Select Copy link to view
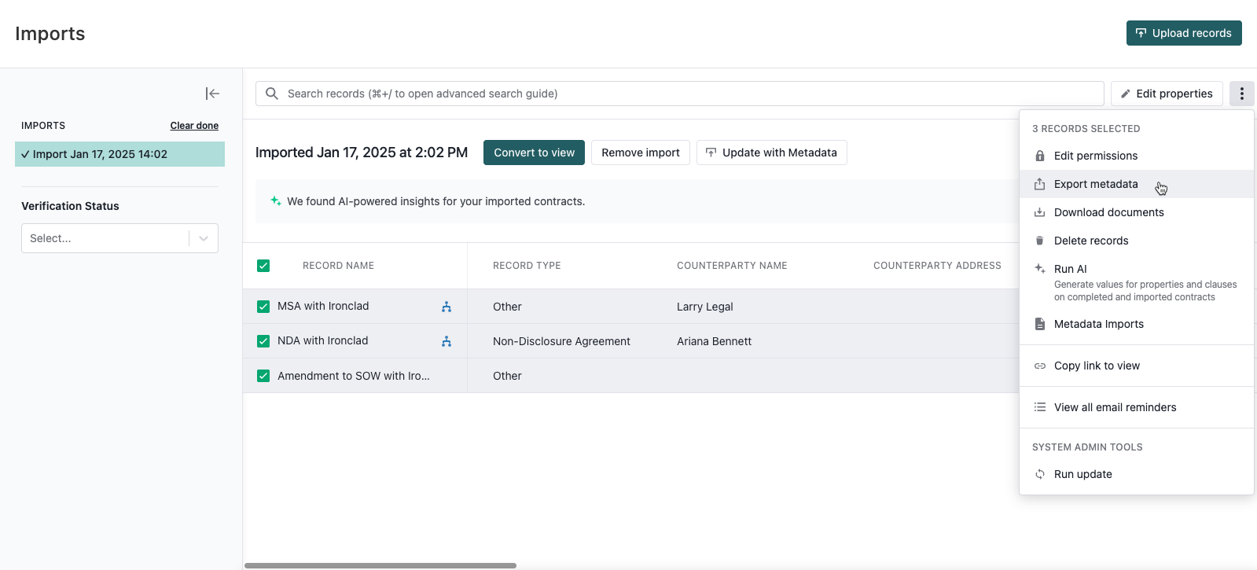Screen dimensions: 1257x570 tap(1137, 366)
